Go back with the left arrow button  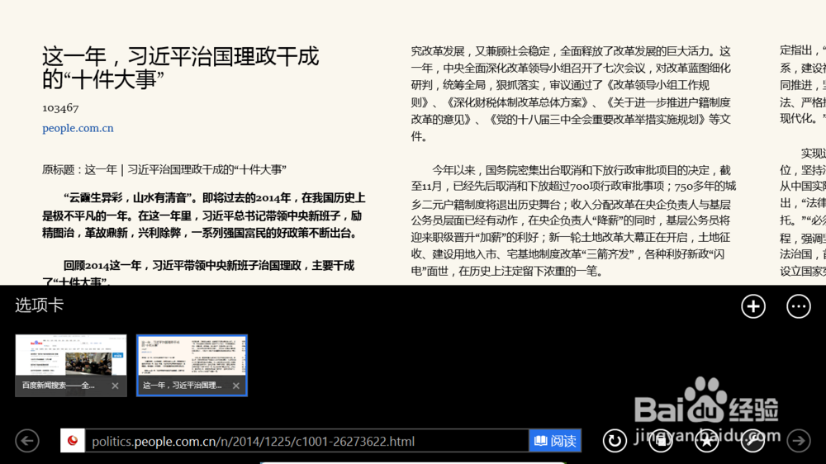[x=27, y=440]
